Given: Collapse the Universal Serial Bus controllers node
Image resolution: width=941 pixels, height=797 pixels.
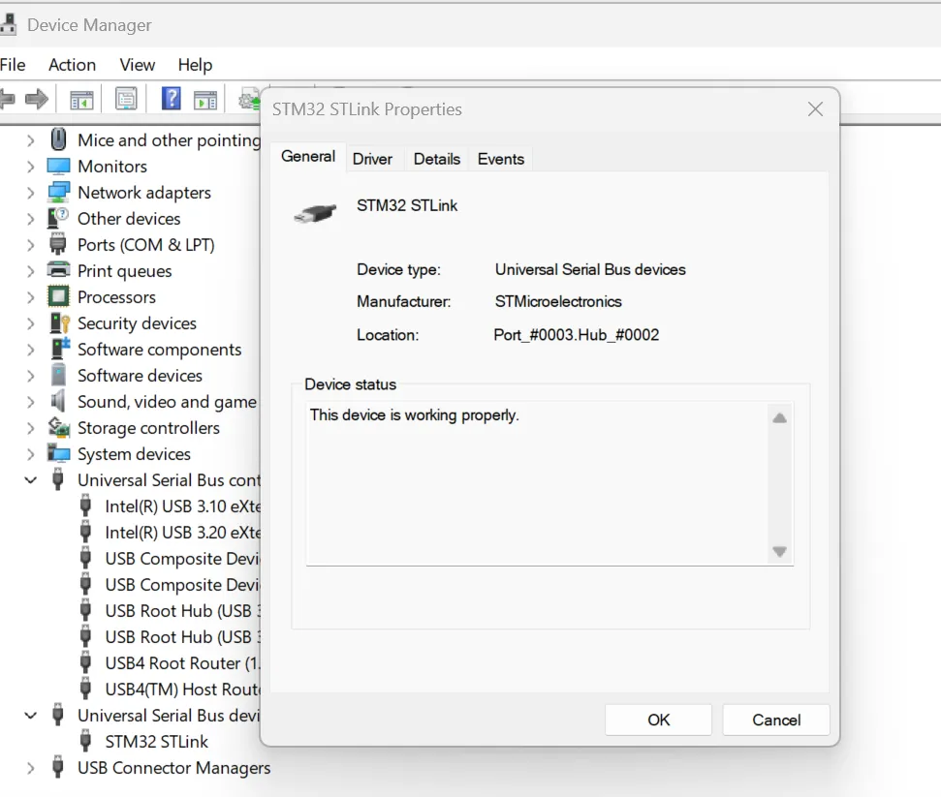Looking at the screenshot, I should click(x=30, y=479).
